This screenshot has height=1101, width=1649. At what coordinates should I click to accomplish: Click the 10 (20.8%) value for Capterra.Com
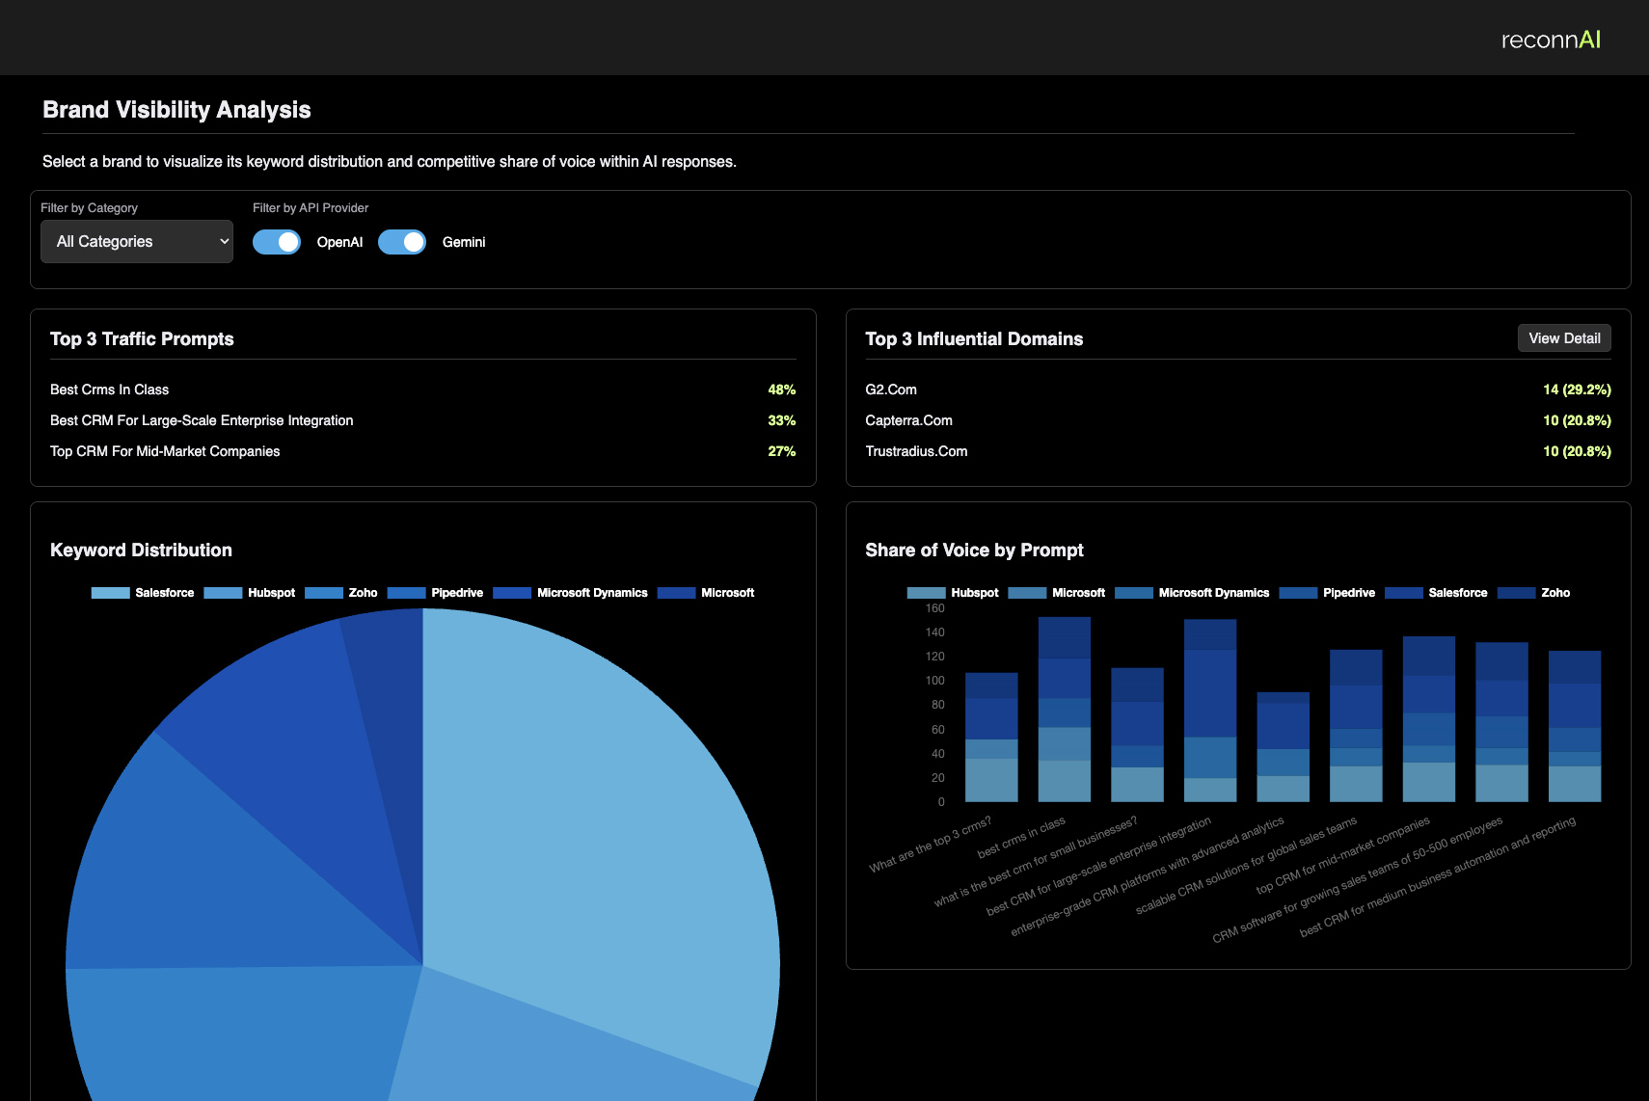click(1577, 420)
